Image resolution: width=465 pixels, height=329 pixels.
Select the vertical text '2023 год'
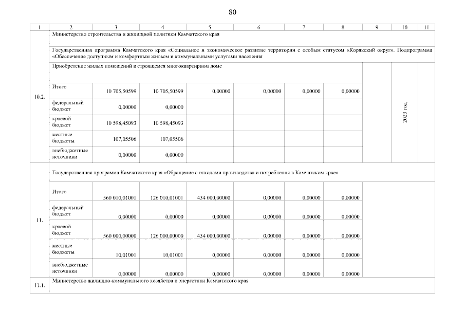405,113
